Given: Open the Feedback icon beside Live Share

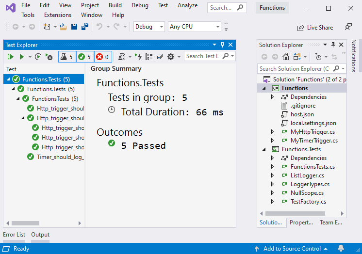Looking at the screenshot, I should click(348, 27).
